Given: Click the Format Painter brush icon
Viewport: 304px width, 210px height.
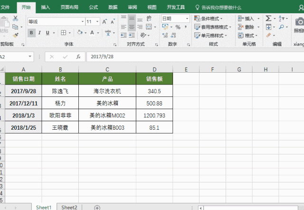Looking at the screenshot, I should pos(16,35).
